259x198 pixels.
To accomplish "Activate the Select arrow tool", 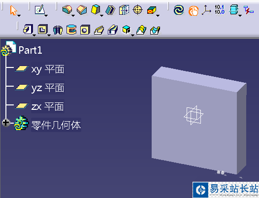I will click(13, 10).
